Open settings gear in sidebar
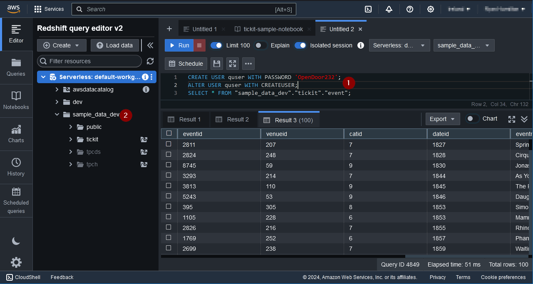The image size is (533, 284). 16,262
